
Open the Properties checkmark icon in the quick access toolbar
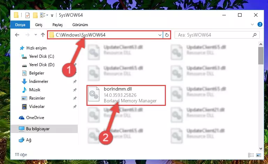(27, 15)
